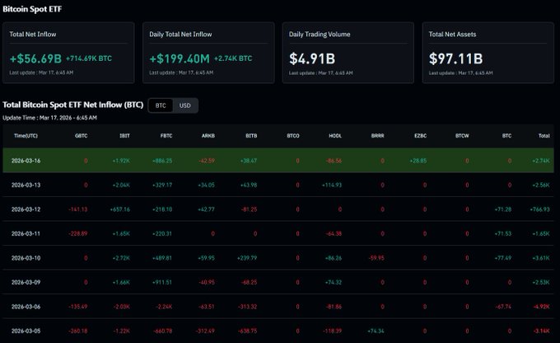Select the IBIT column header

pyautogui.click(x=124, y=134)
